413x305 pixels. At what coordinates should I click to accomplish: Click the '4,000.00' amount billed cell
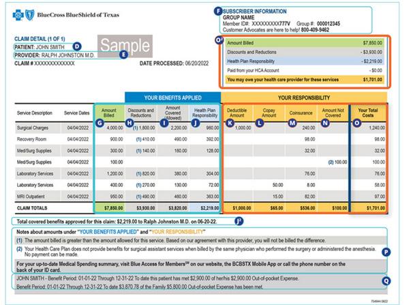115,128
